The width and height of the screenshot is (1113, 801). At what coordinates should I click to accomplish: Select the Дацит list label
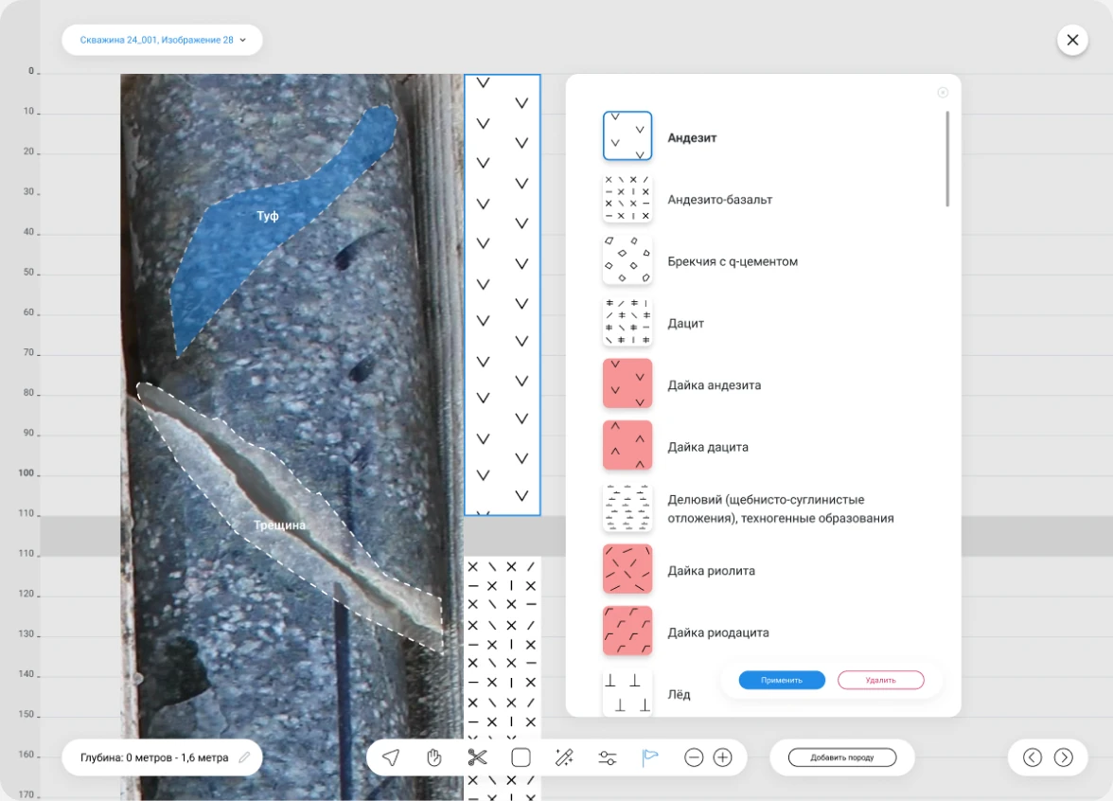[x=685, y=323]
